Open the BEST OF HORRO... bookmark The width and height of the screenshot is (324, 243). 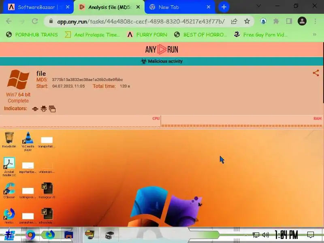(x=200, y=34)
